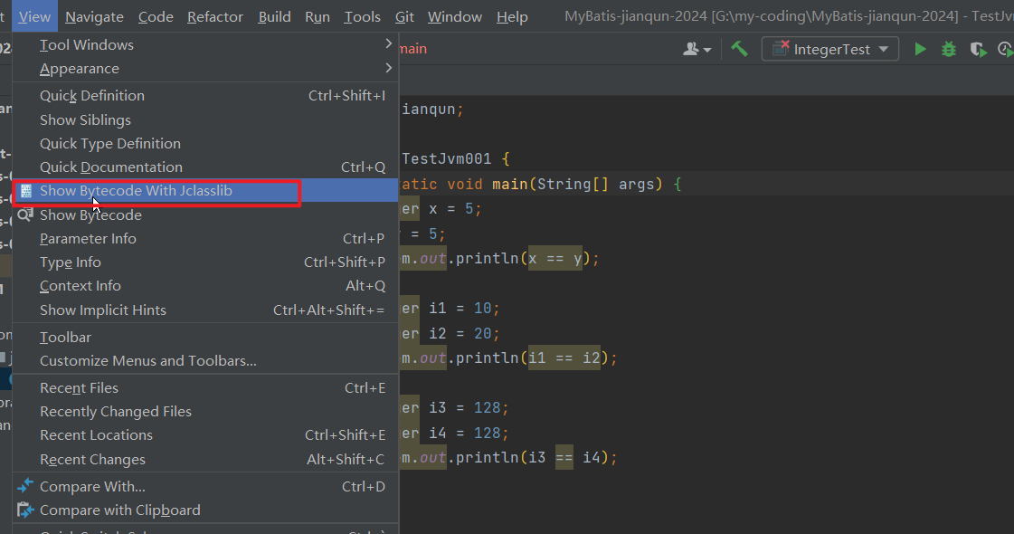Image resolution: width=1014 pixels, height=534 pixels.
Task: Click the Jclasslib icon beside Show Bytecode With Jclasslib
Action: pos(25,191)
